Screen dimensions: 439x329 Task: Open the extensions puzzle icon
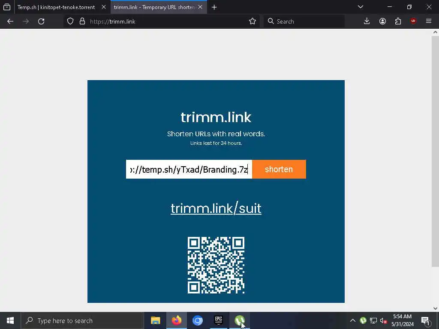(x=398, y=21)
